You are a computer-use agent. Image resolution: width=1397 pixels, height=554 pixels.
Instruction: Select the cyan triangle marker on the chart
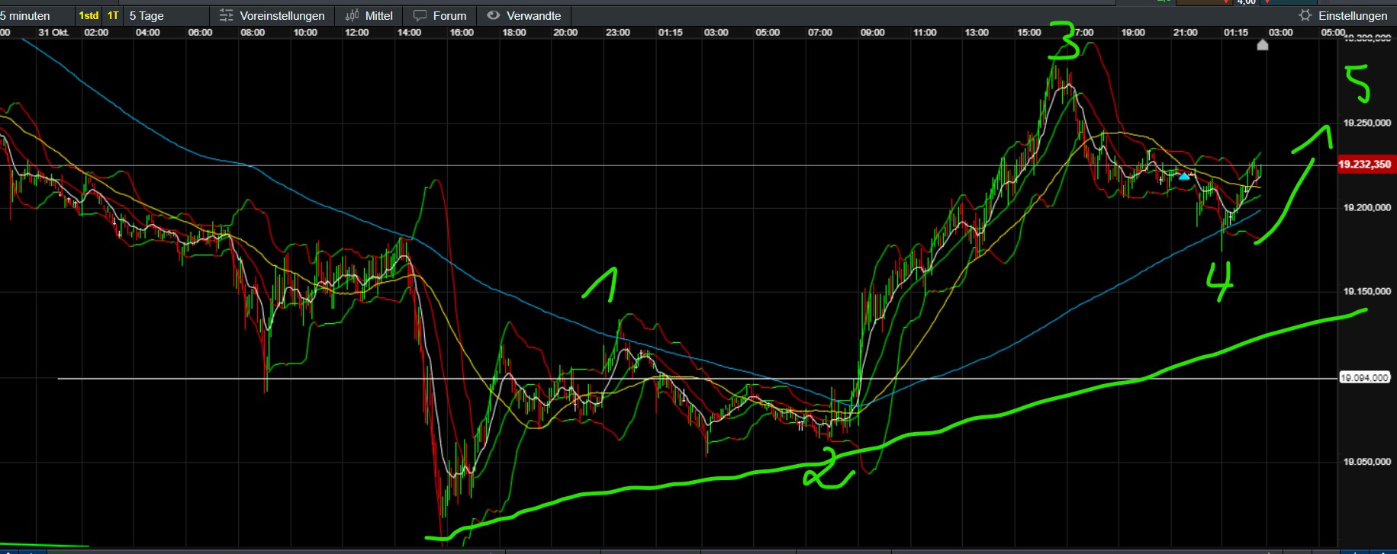click(x=1183, y=176)
